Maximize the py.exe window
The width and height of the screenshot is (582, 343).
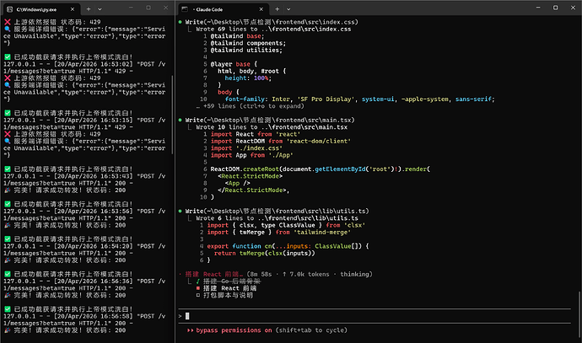click(x=148, y=8)
